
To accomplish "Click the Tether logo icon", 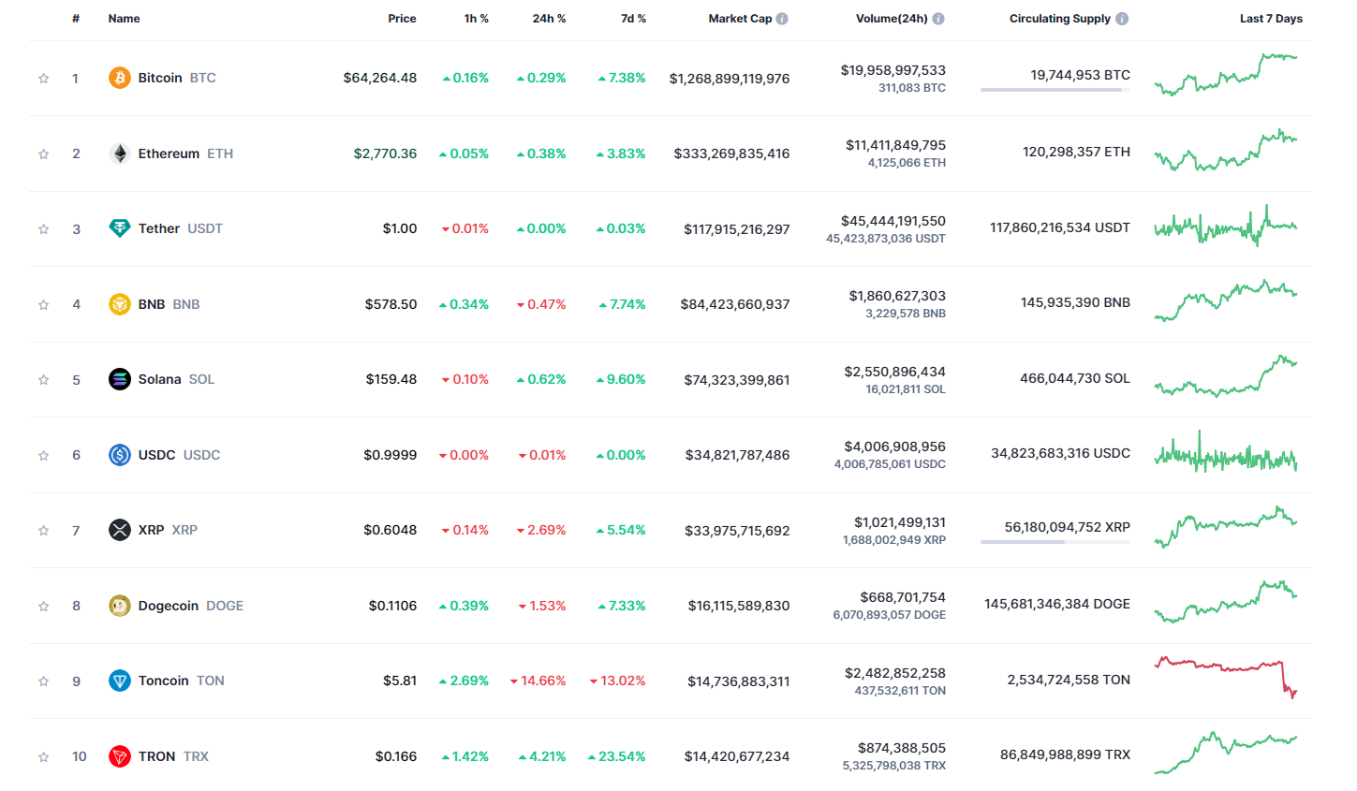I will [x=119, y=228].
